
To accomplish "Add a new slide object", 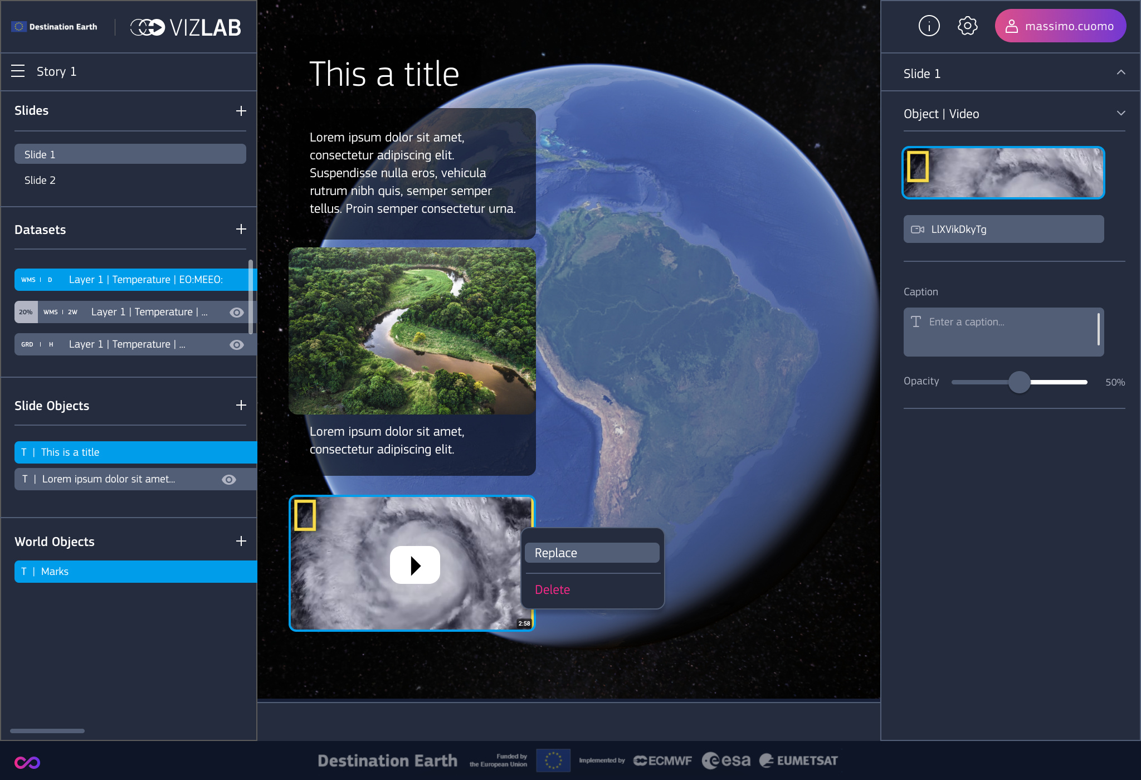I will [x=241, y=405].
